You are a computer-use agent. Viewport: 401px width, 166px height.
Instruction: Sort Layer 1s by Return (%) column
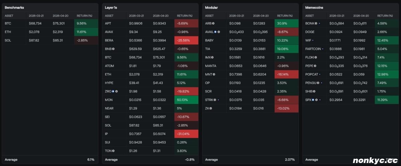pyautogui.click(x=184, y=16)
